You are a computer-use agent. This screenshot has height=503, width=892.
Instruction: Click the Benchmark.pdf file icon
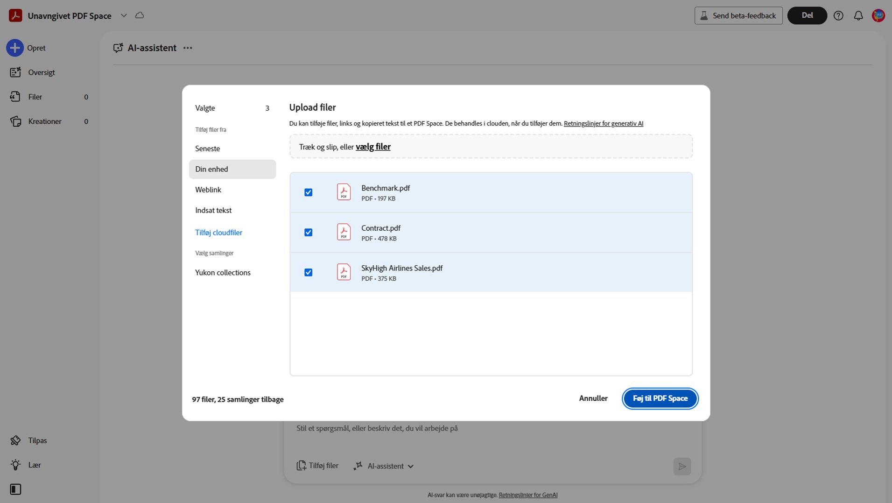point(344,192)
